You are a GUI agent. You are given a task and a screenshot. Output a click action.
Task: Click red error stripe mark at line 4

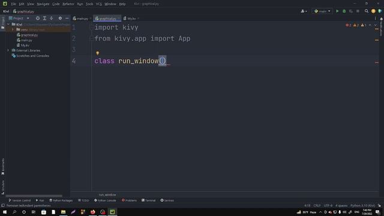pos(377,62)
